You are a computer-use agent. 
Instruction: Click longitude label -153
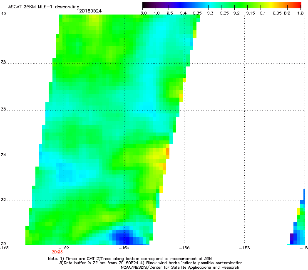[x=245, y=248]
